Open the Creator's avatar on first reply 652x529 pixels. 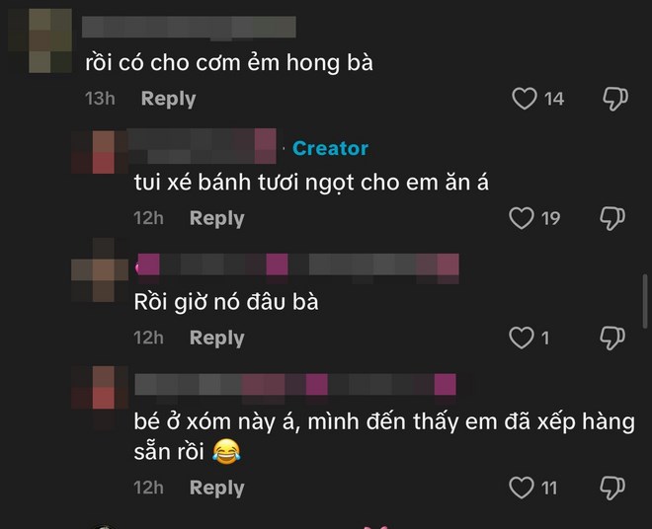pos(100,152)
